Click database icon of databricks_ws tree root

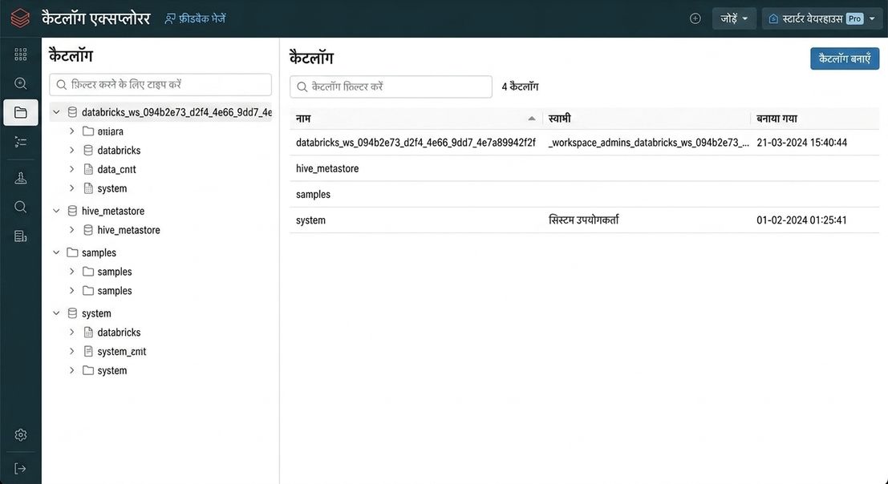(72, 112)
